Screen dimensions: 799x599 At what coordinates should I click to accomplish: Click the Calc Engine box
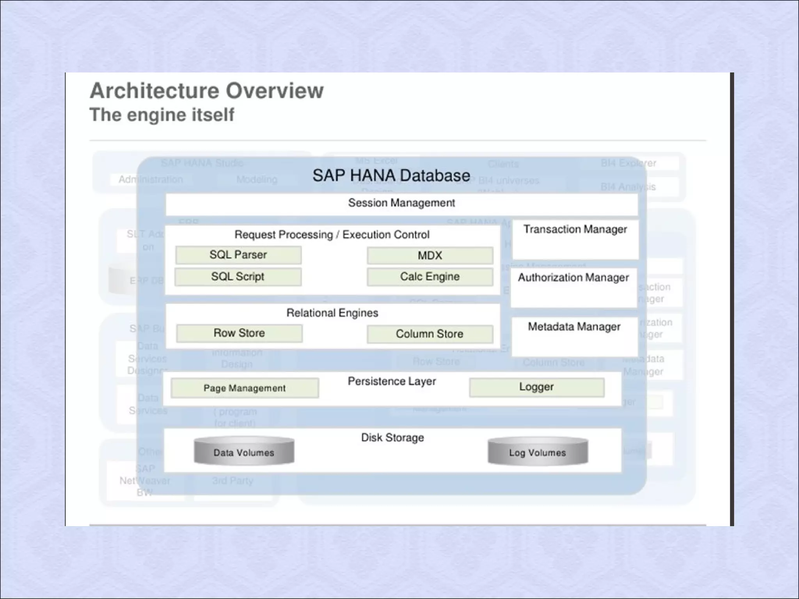(430, 277)
